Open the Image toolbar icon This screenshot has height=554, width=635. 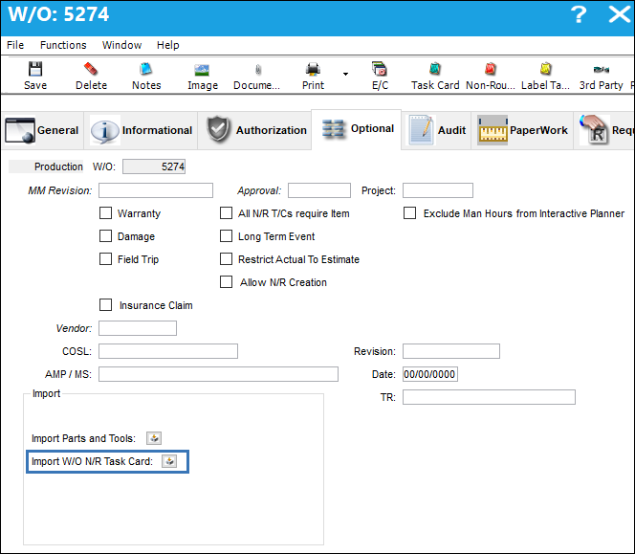(202, 70)
